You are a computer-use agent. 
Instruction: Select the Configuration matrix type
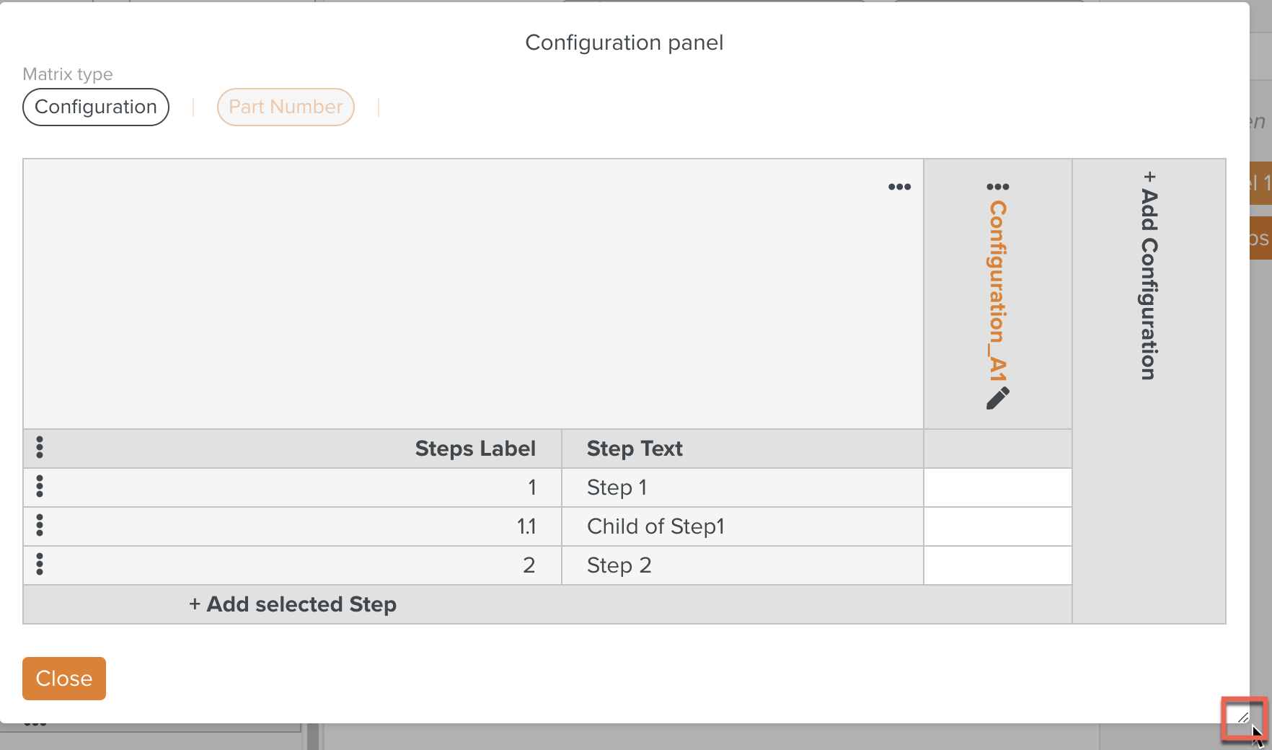click(96, 107)
